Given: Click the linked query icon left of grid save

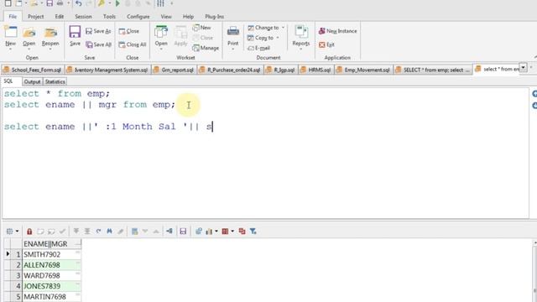Looking at the screenshot, I should [169, 232].
